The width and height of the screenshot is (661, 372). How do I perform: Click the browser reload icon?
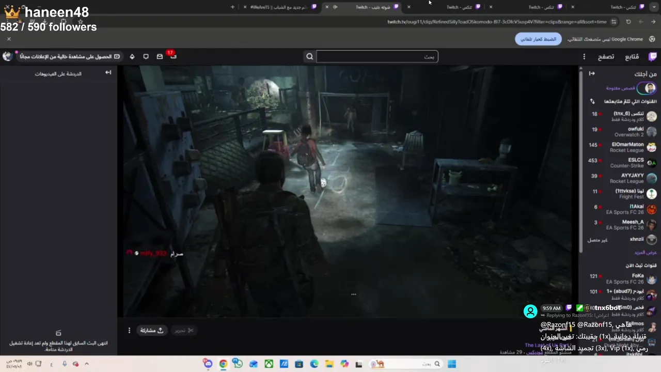pyautogui.click(x=628, y=22)
